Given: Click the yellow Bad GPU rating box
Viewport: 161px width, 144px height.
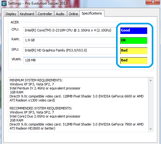Looking at the screenshot, I should (x=134, y=51).
